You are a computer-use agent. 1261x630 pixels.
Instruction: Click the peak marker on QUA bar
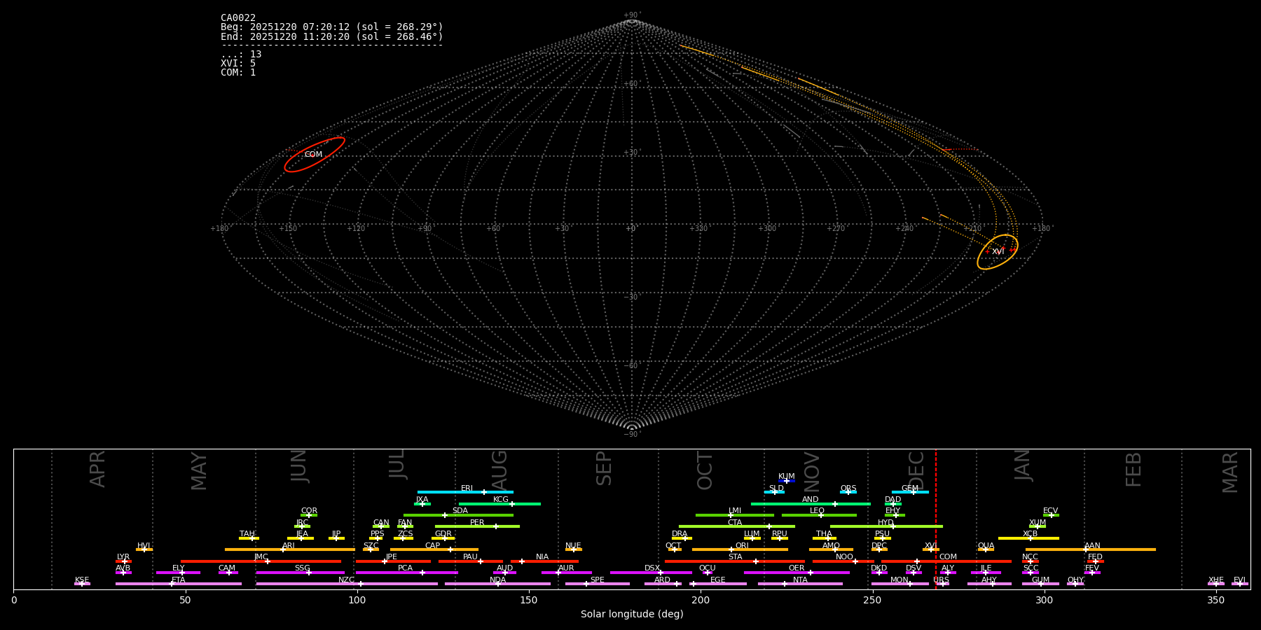click(x=986, y=549)
